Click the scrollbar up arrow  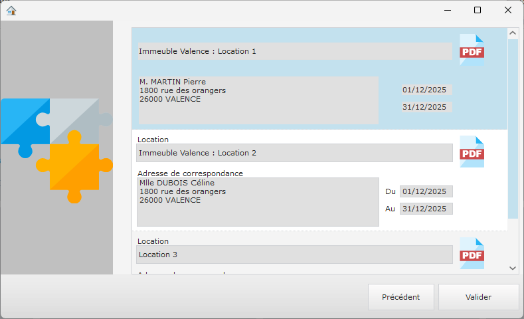[x=513, y=33]
